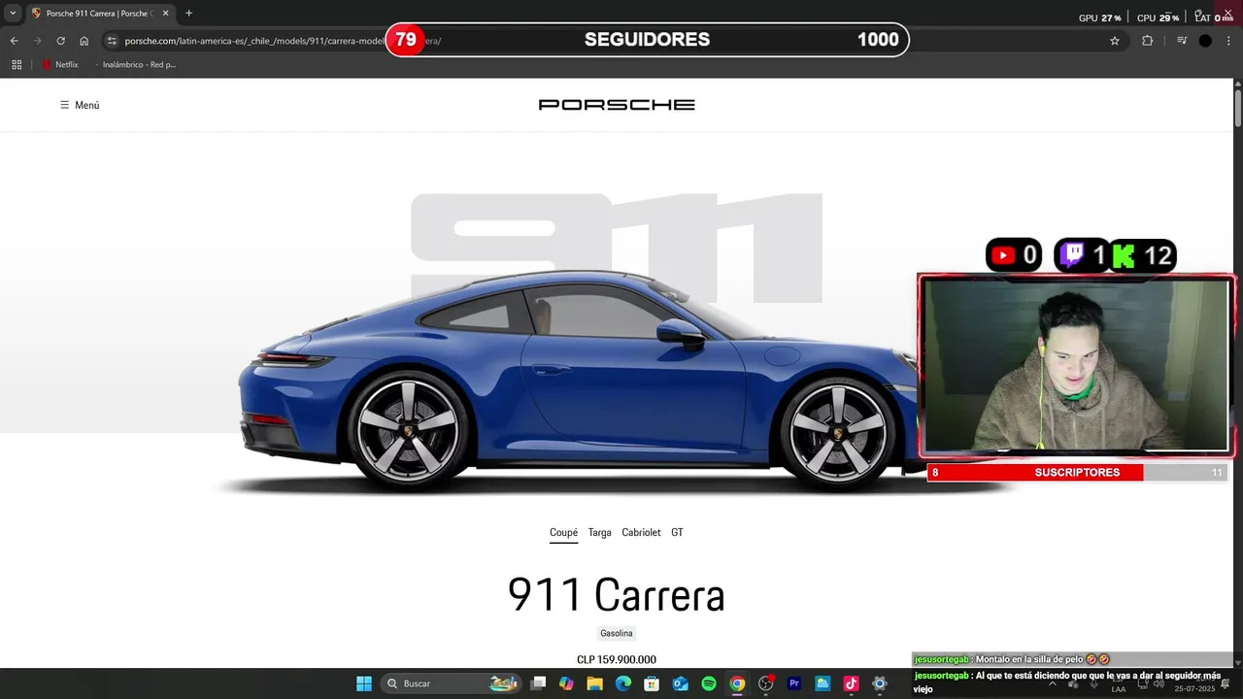1243x699 pixels.
Task: Click the SUSCRIPTORES progress bar
Action: [x=1077, y=473]
